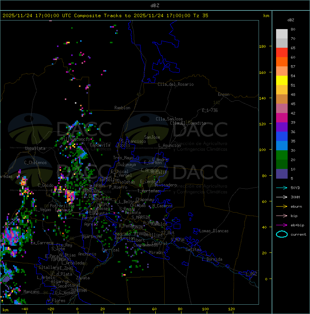
Task: Click the Villavicencio label
Action: pos(75,139)
